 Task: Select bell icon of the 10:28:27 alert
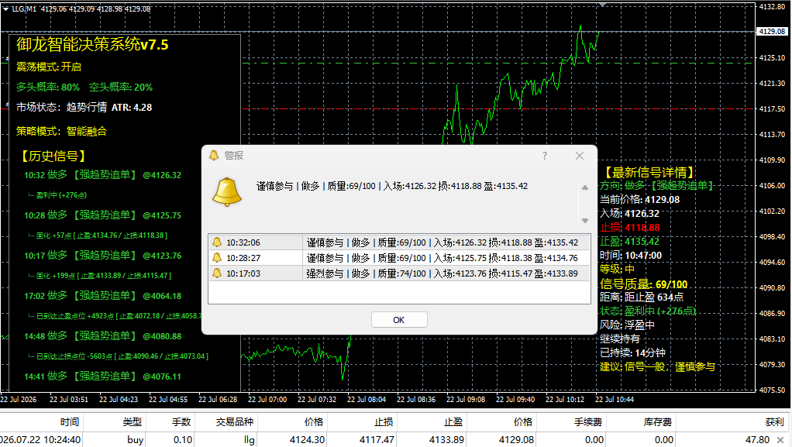tap(217, 258)
